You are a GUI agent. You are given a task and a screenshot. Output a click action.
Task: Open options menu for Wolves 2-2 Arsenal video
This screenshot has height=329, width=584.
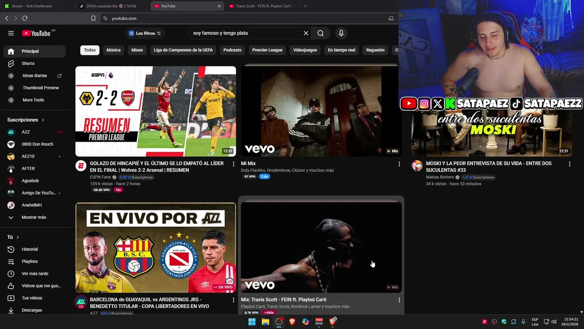234,164
